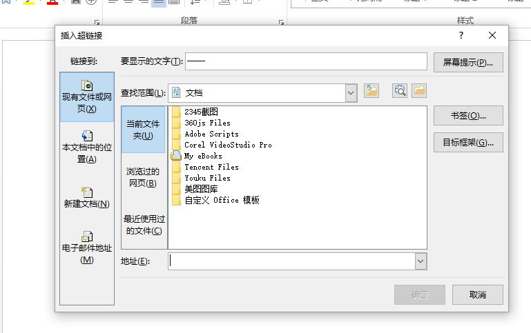Viewport: 531px width, 333px height.
Task: Click the Cancel (取消) button
Action: (478, 295)
